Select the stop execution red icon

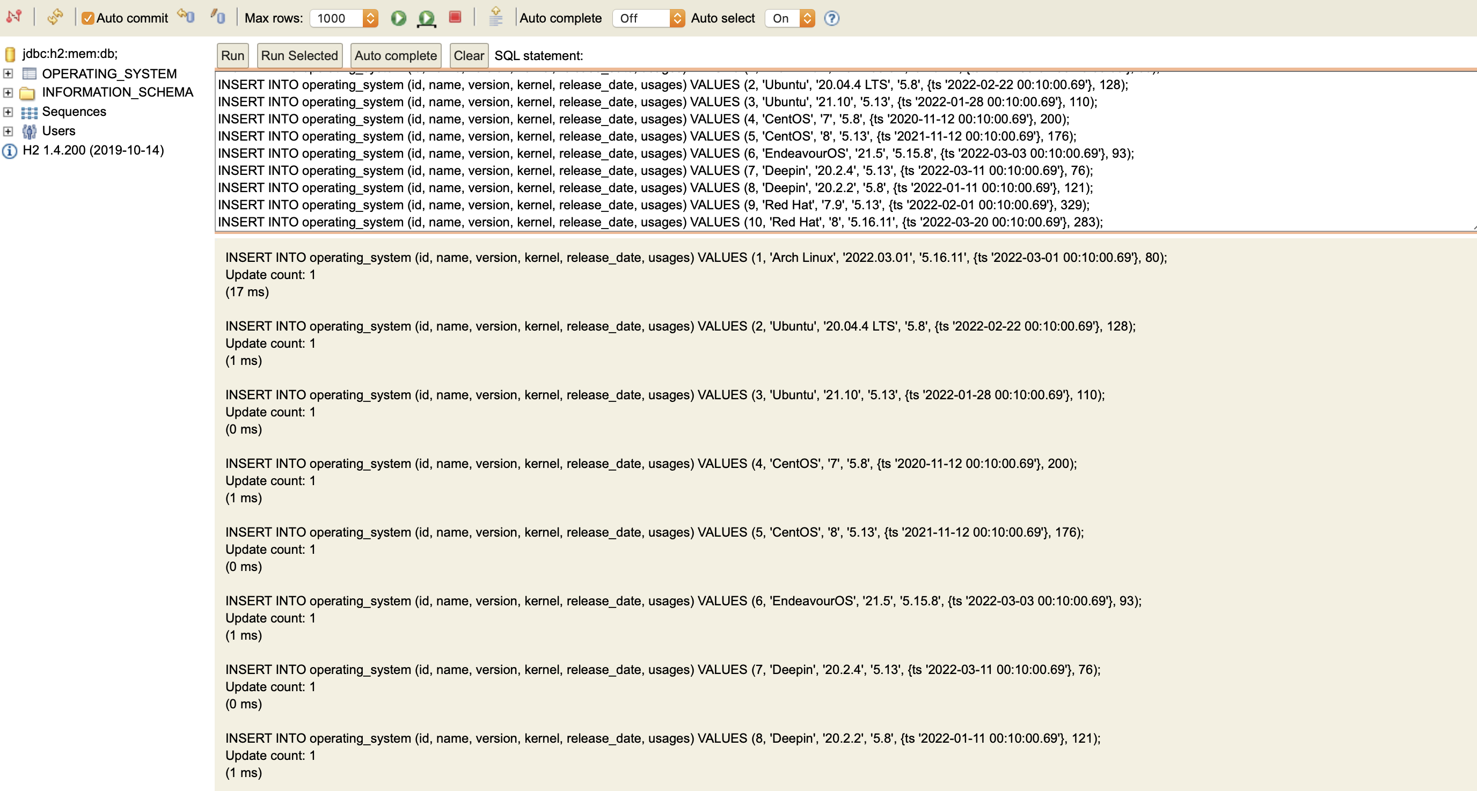pos(454,18)
